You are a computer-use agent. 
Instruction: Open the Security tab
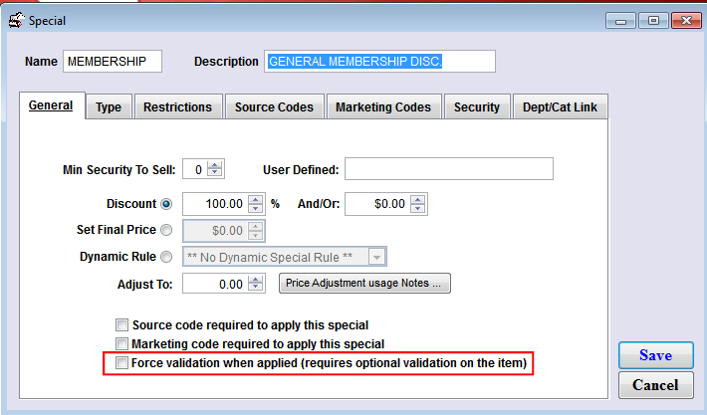477,107
